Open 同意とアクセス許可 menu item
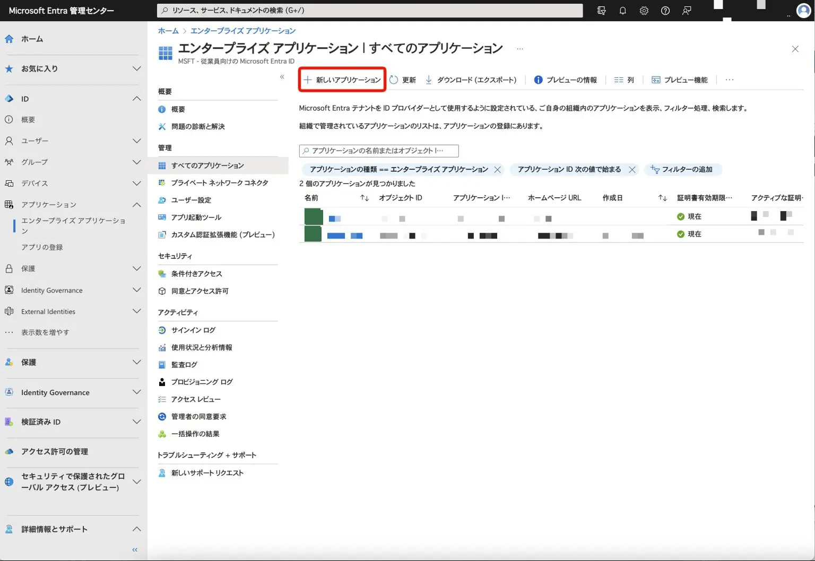Image resolution: width=815 pixels, height=561 pixels. [200, 292]
